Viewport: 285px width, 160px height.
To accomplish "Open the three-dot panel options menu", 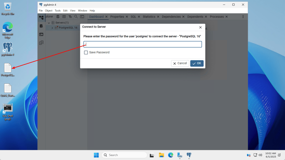I will [243, 17].
